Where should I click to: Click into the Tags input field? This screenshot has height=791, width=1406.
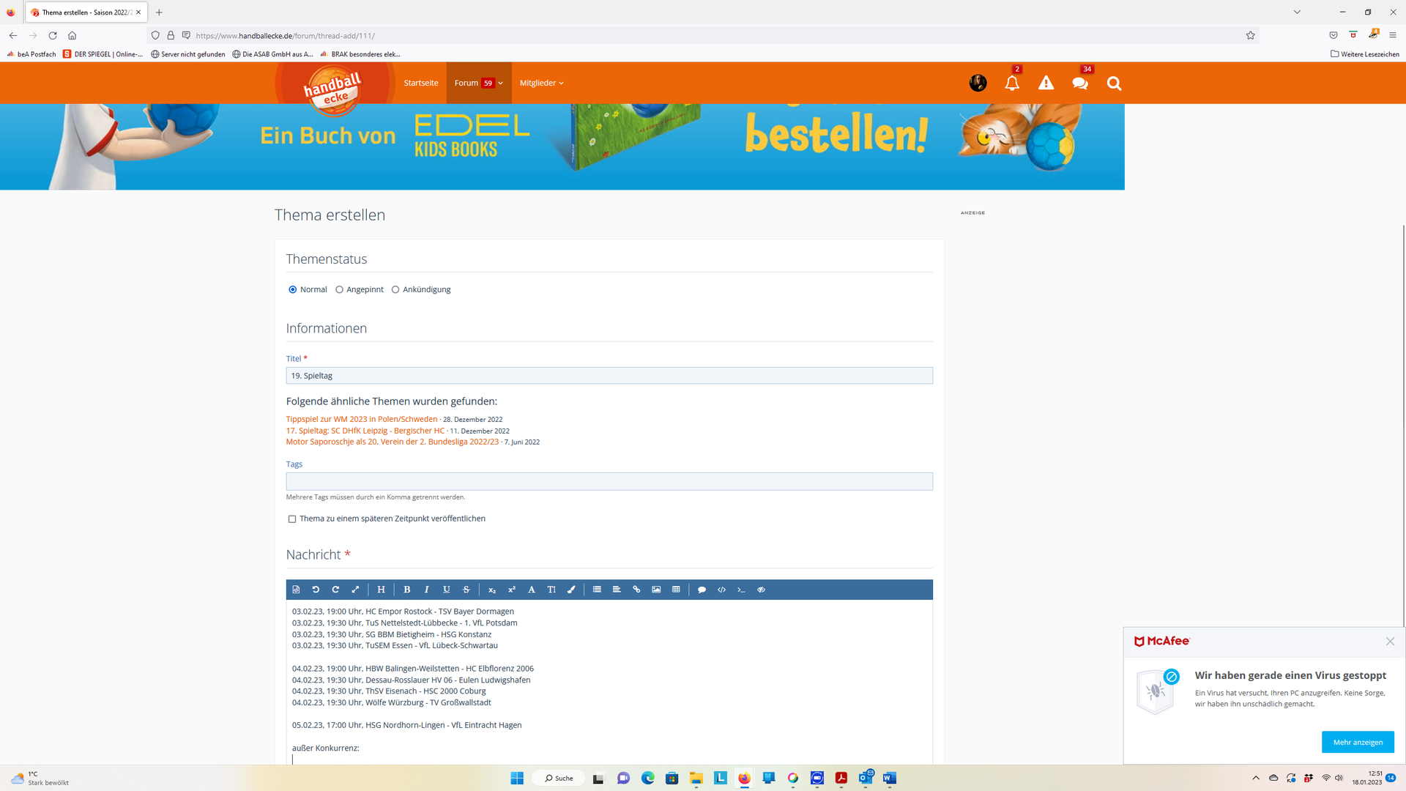(x=609, y=481)
